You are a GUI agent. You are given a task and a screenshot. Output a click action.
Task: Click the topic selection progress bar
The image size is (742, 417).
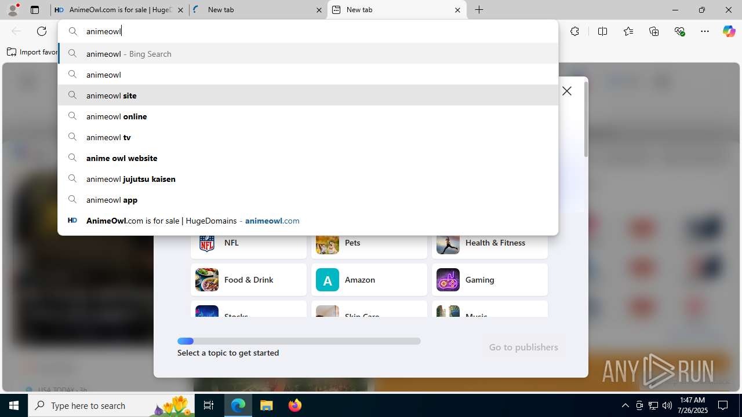coord(299,341)
